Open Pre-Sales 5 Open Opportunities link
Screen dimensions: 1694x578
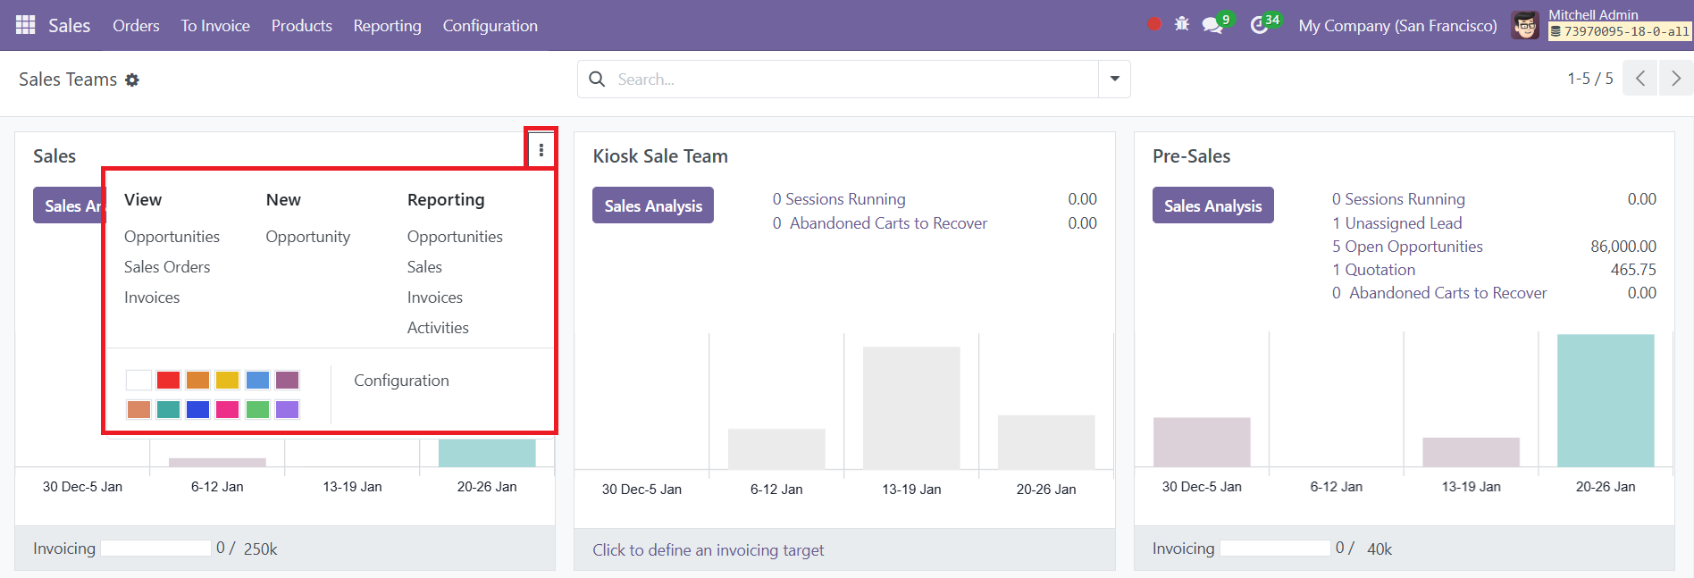coord(1407,247)
